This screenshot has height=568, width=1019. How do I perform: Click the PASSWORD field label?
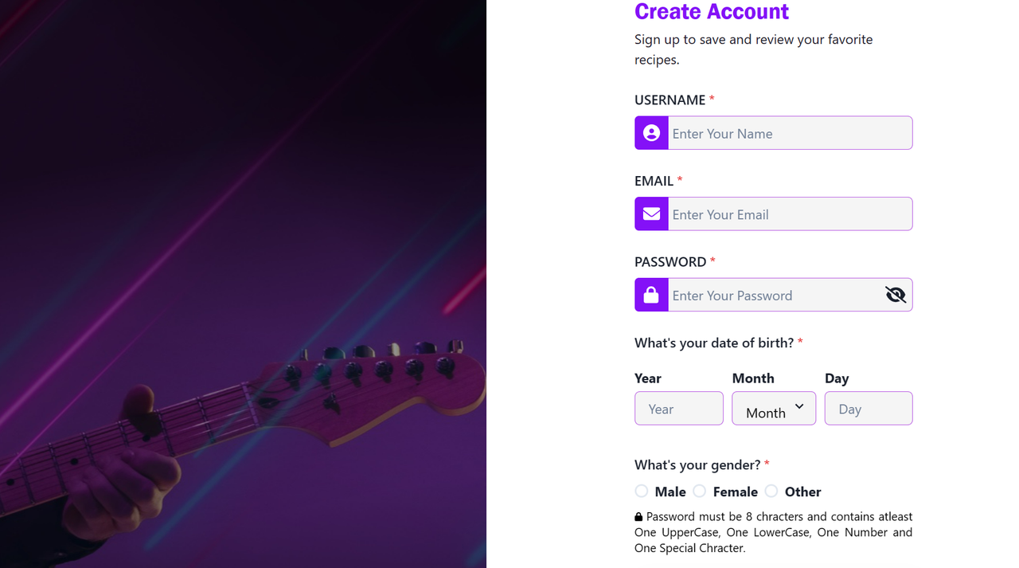click(x=670, y=262)
